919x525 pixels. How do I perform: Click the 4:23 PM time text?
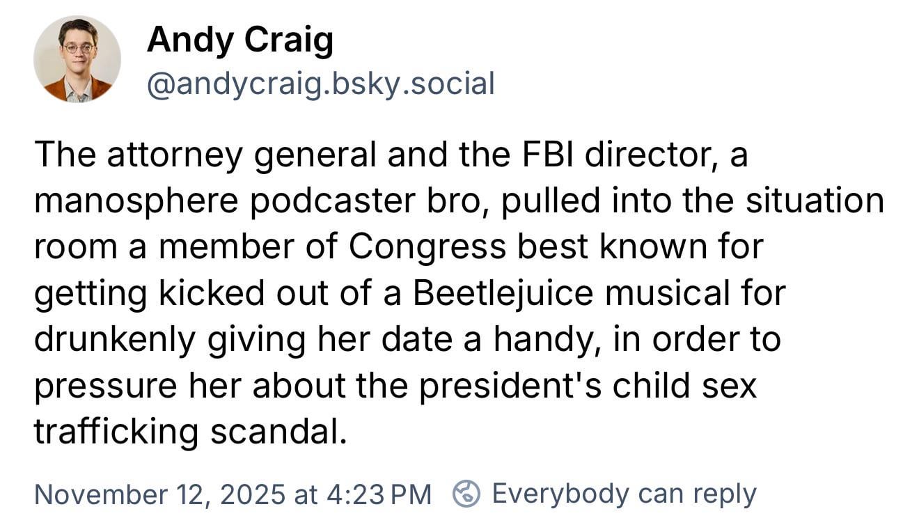tap(379, 494)
